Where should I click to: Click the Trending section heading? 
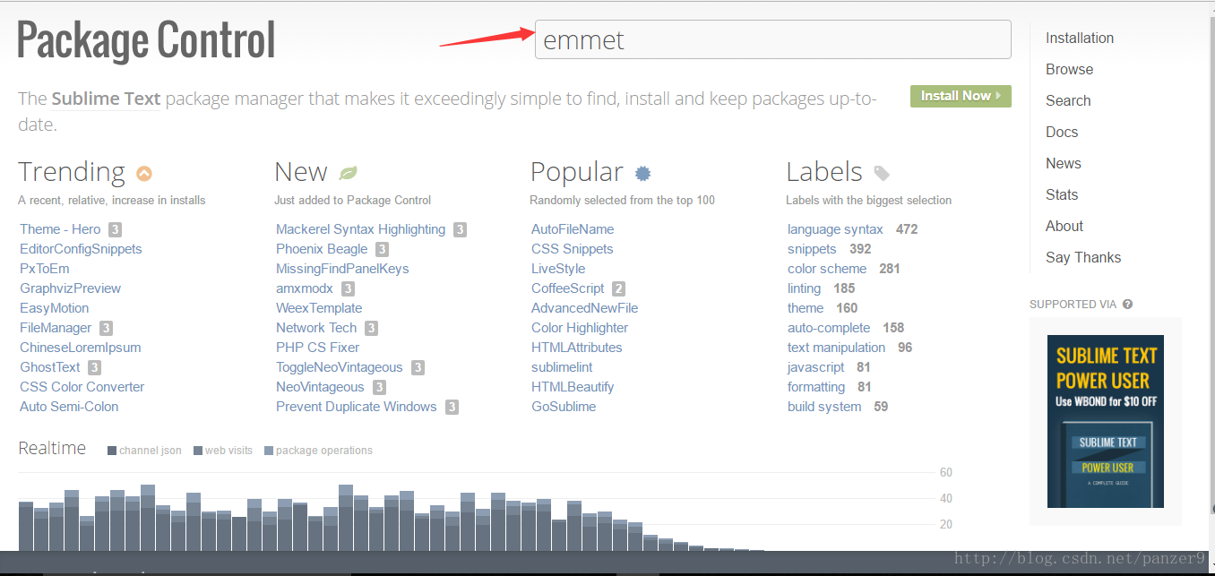(x=72, y=172)
